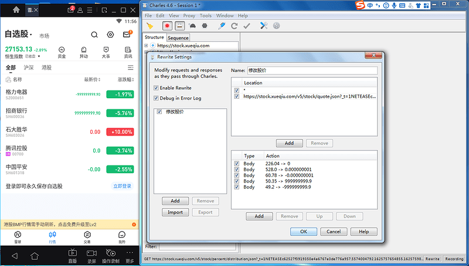Open the Proxy menu in Charles
Screen dimensions: 469x266
point(189,16)
